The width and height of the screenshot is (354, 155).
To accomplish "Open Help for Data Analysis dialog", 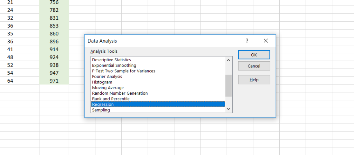I will tap(254, 80).
